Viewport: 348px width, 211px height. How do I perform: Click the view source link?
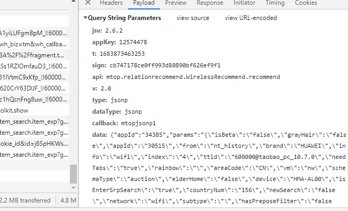click(x=193, y=18)
